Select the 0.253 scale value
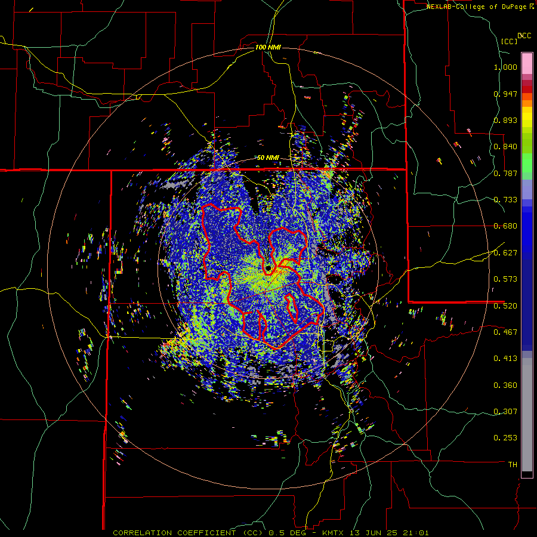The image size is (537, 537). pos(505,438)
